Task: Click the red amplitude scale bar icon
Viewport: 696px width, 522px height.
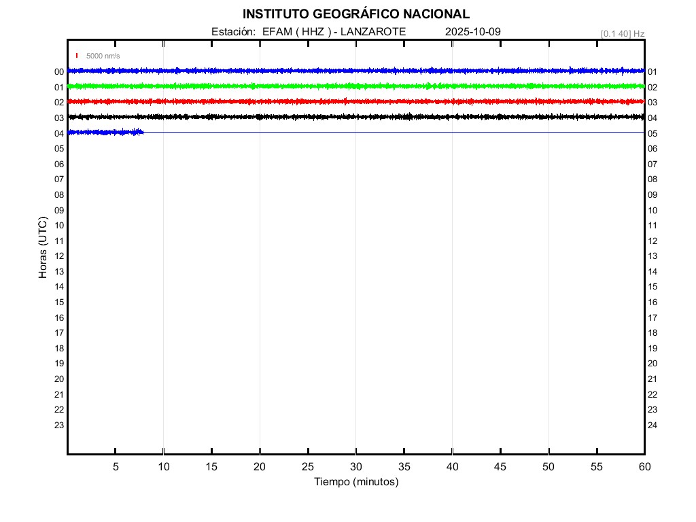Action: [77, 56]
